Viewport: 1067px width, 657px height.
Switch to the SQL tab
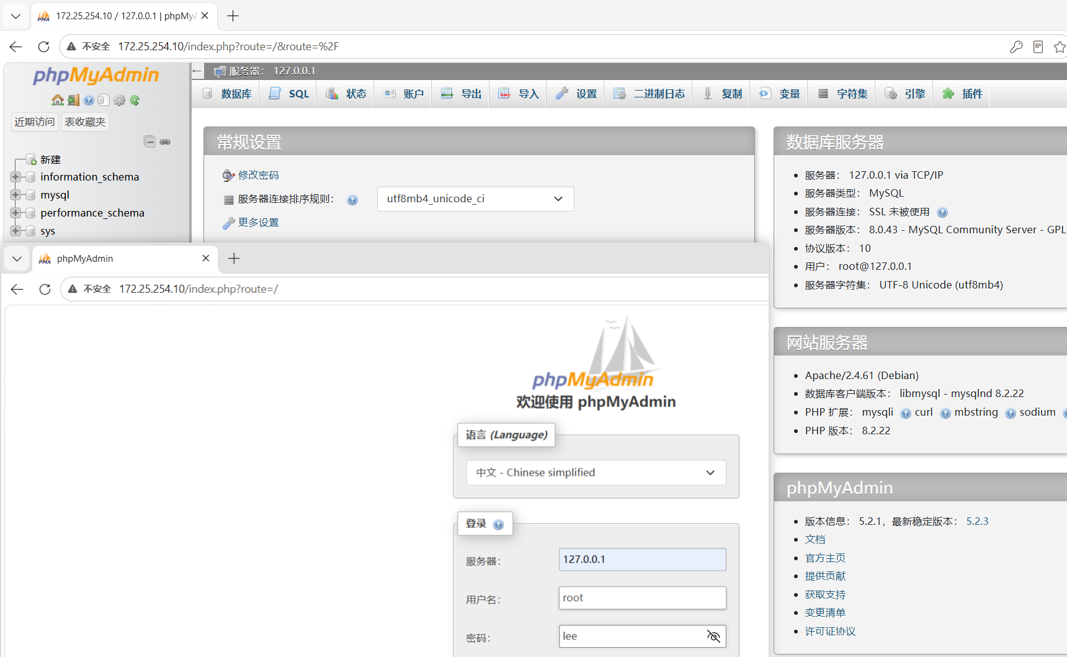(289, 94)
